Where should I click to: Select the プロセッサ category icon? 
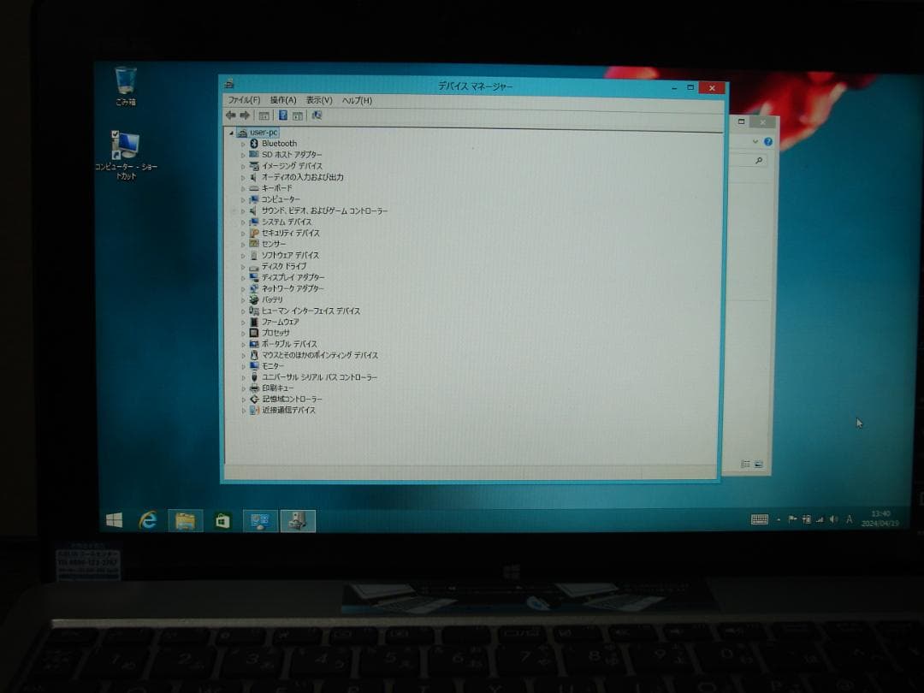tap(254, 333)
